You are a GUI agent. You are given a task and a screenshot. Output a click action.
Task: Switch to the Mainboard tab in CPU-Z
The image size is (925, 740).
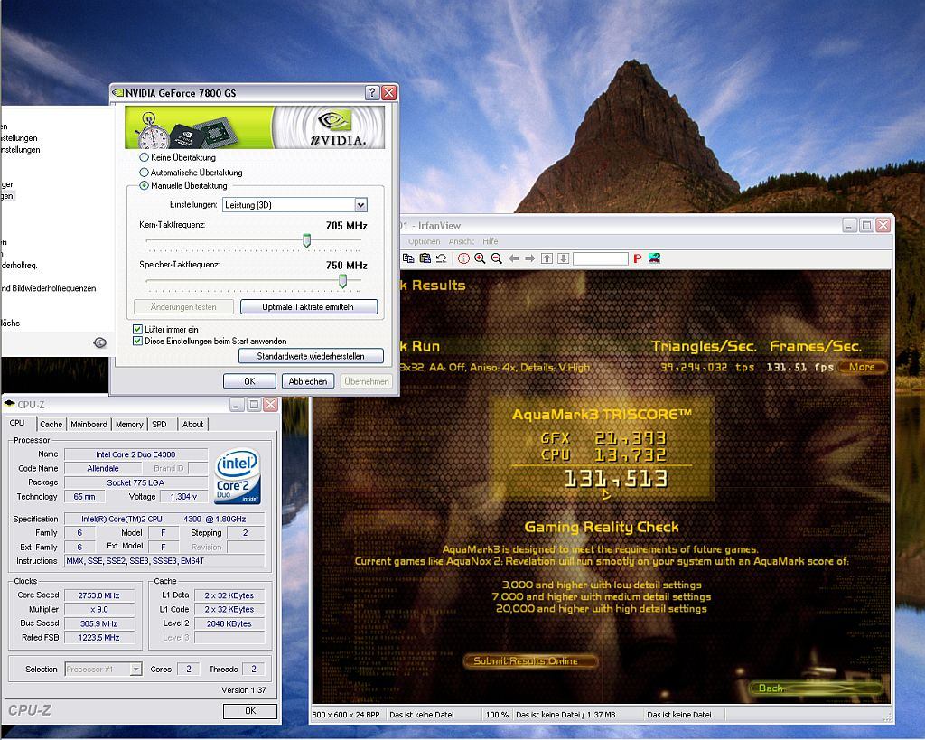pyautogui.click(x=89, y=425)
